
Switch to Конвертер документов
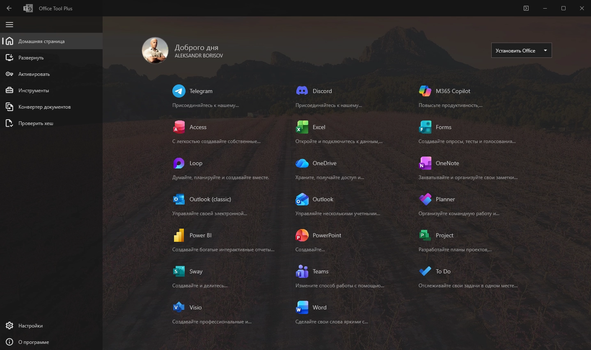(x=51, y=107)
